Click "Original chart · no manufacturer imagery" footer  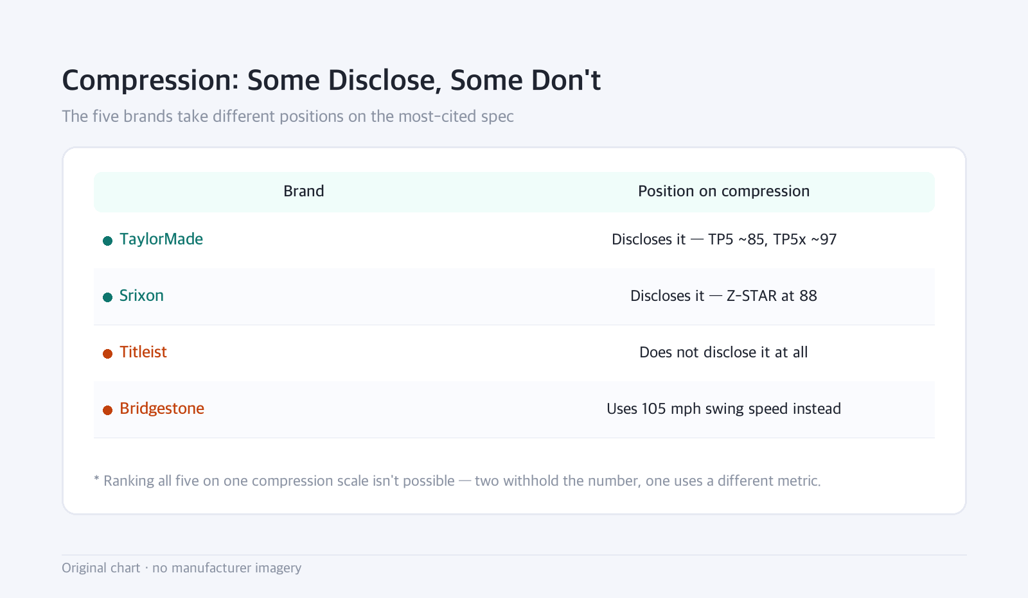pyautogui.click(x=182, y=568)
